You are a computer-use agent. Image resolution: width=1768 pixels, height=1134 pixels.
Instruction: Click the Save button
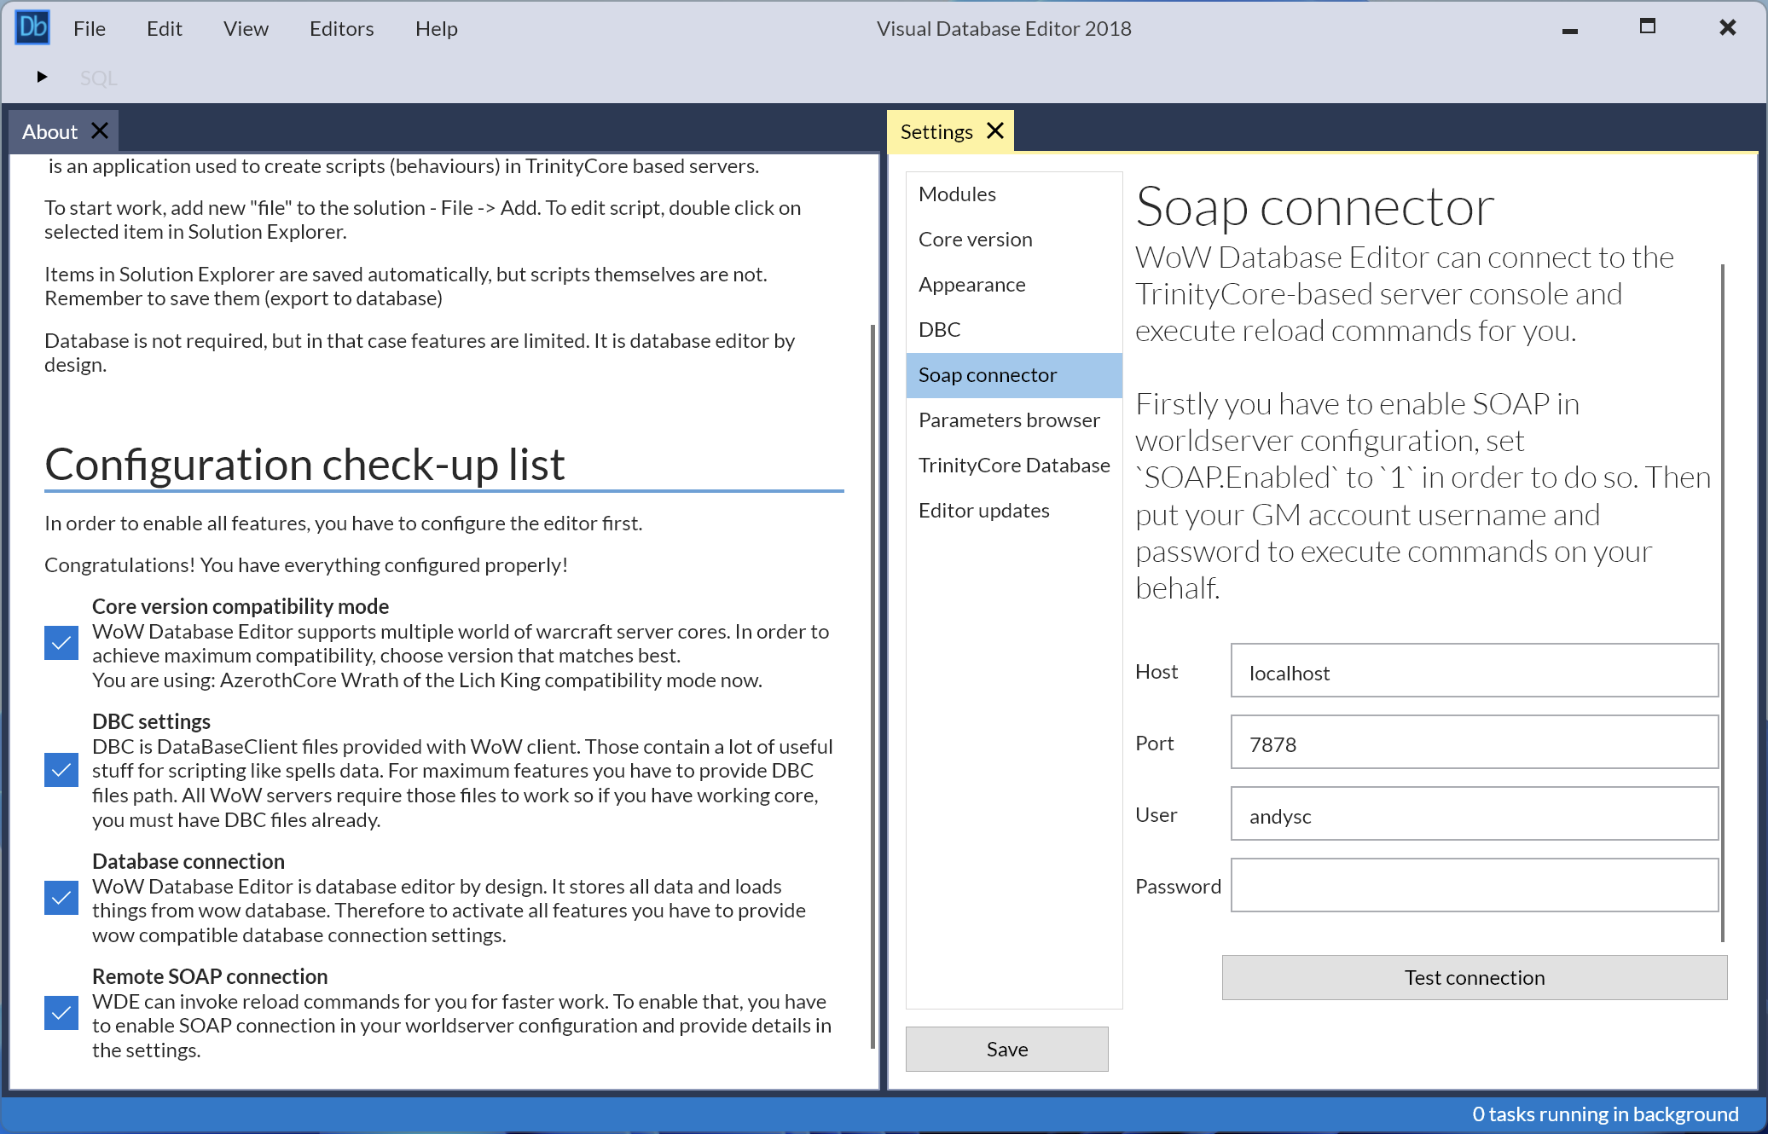[x=1006, y=1049]
